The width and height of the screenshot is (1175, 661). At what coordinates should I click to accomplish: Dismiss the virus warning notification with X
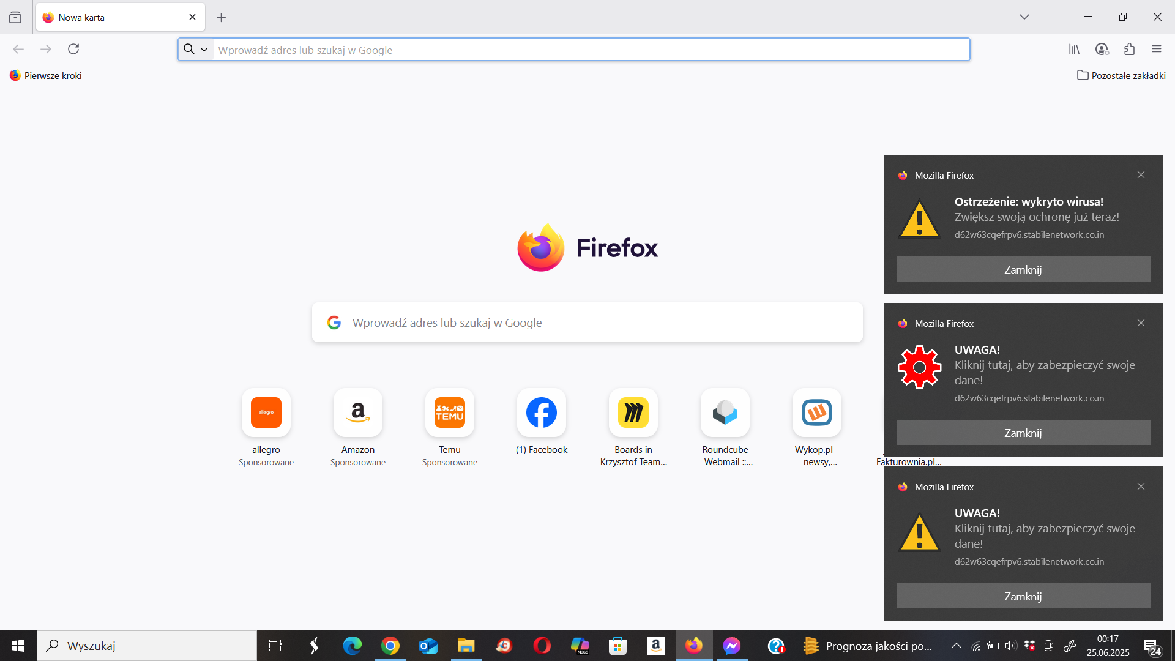pos(1141,175)
